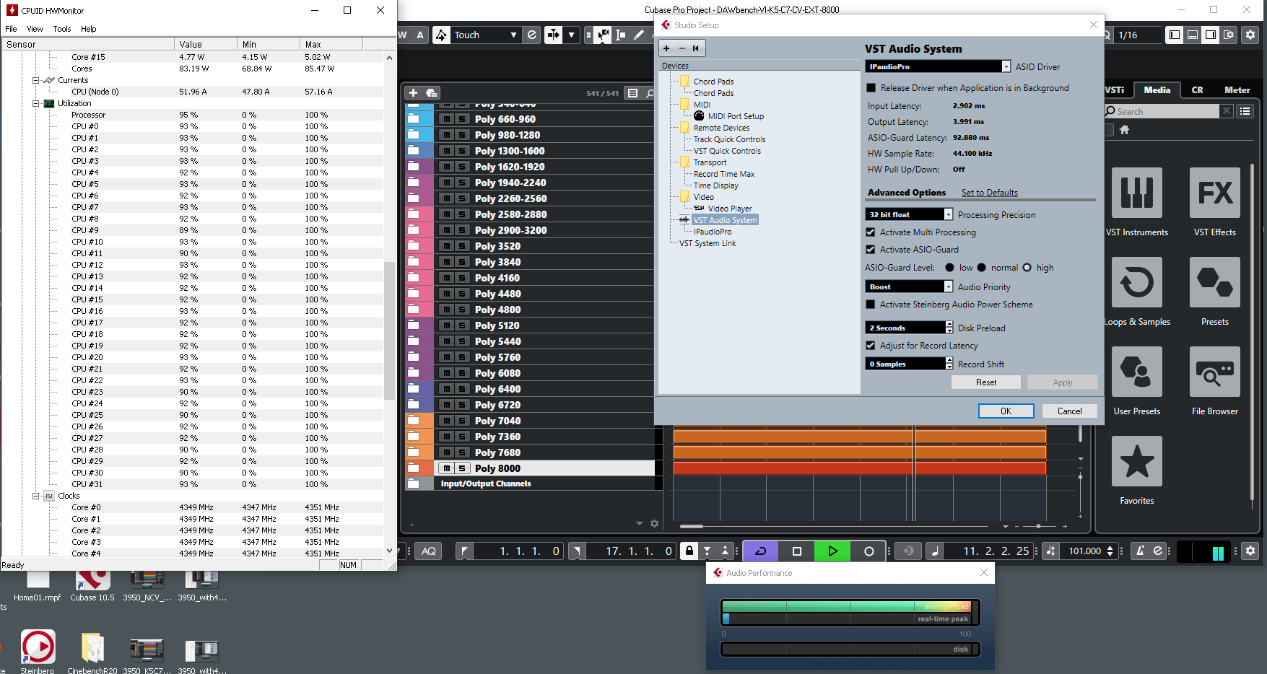Open the VST Effects media tile
This screenshot has width=1267, height=674.
pyautogui.click(x=1215, y=193)
